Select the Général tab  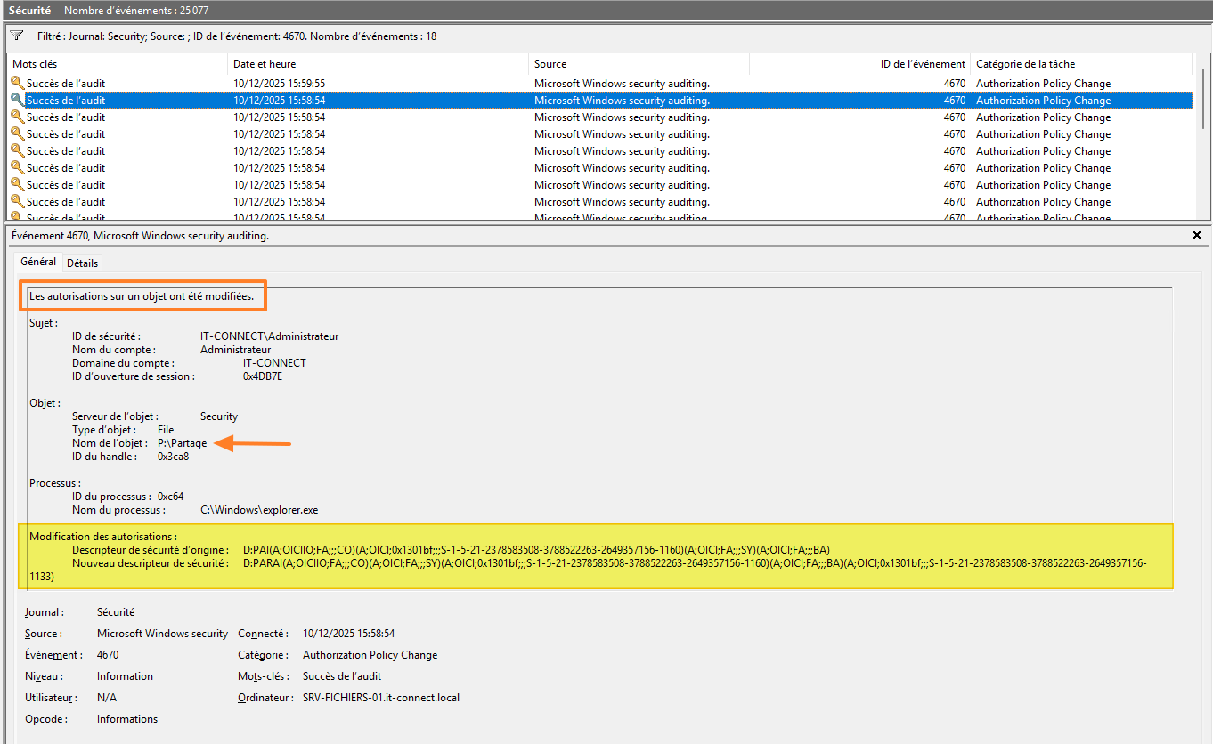click(x=38, y=263)
